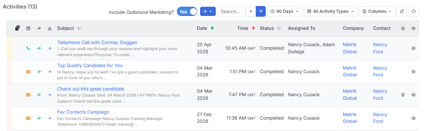
Task: Open Metrik Global in Top Quality Candidate row
Action: click(x=350, y=71)
